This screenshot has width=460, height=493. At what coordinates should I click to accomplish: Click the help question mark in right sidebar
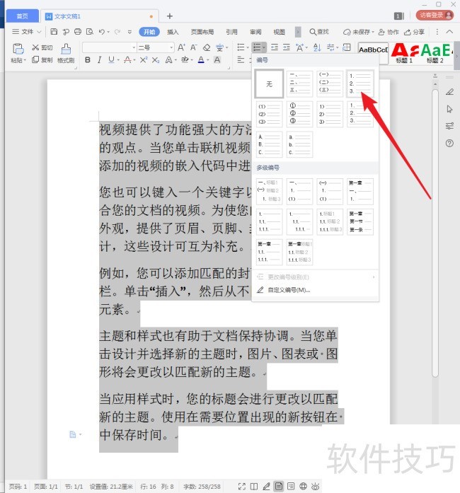click(x=449, y=144)
